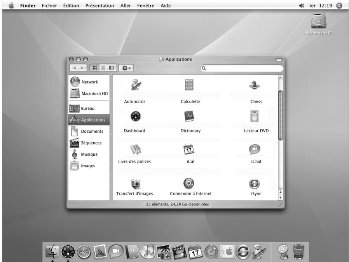Launch Dashboard from the Dock
349x262 pixels.
[68, 252]
